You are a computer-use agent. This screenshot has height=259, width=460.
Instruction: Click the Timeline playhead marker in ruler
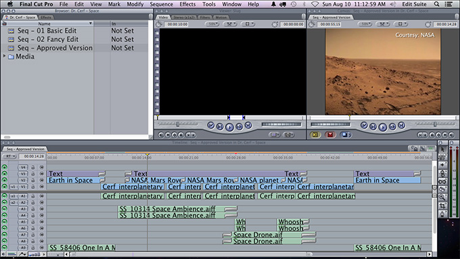click(147, 155)
